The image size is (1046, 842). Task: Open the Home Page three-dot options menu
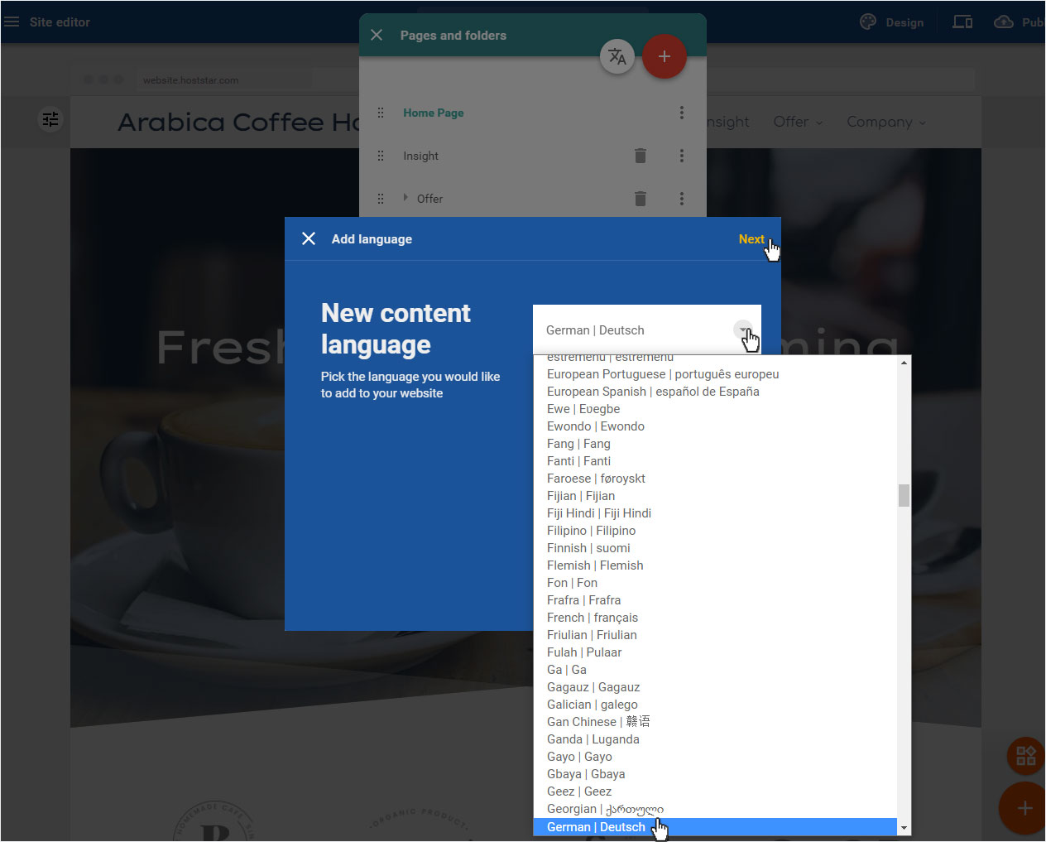click(x=682, y=113)
